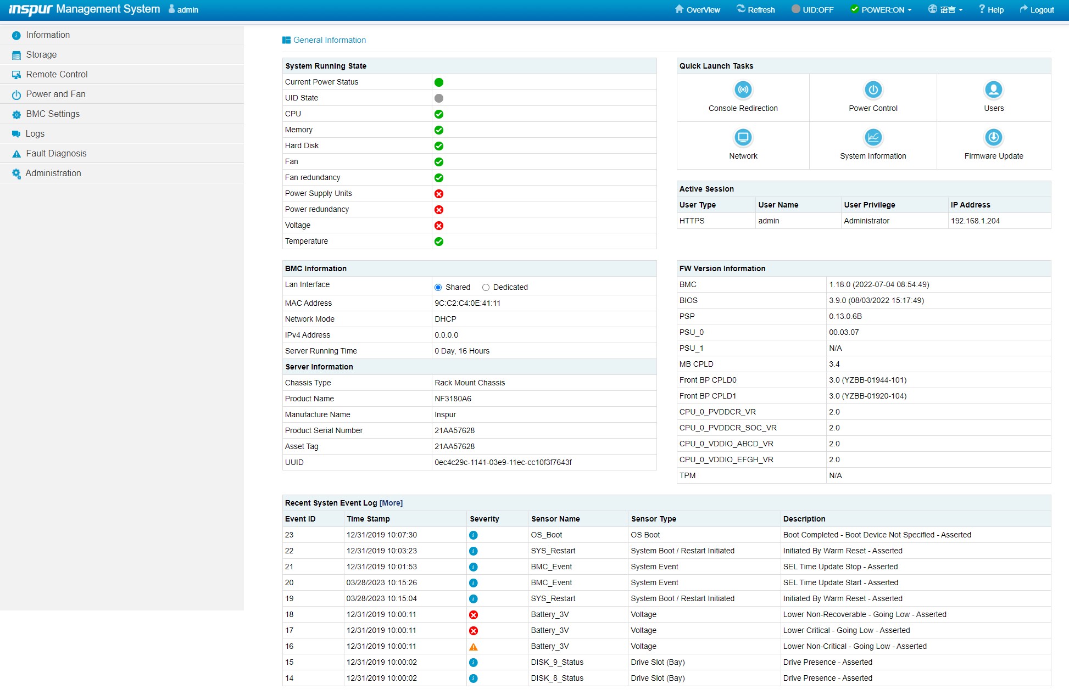Image resolution: width=1069 pixels, height=695 pixels.
Task: Open the language selection dropdown
Action: click(945, 9)
